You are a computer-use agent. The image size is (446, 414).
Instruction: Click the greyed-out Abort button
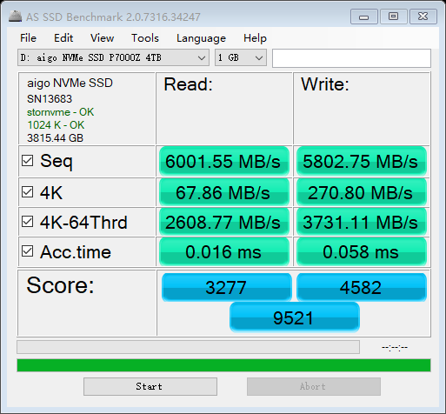(x=314, y=386)
